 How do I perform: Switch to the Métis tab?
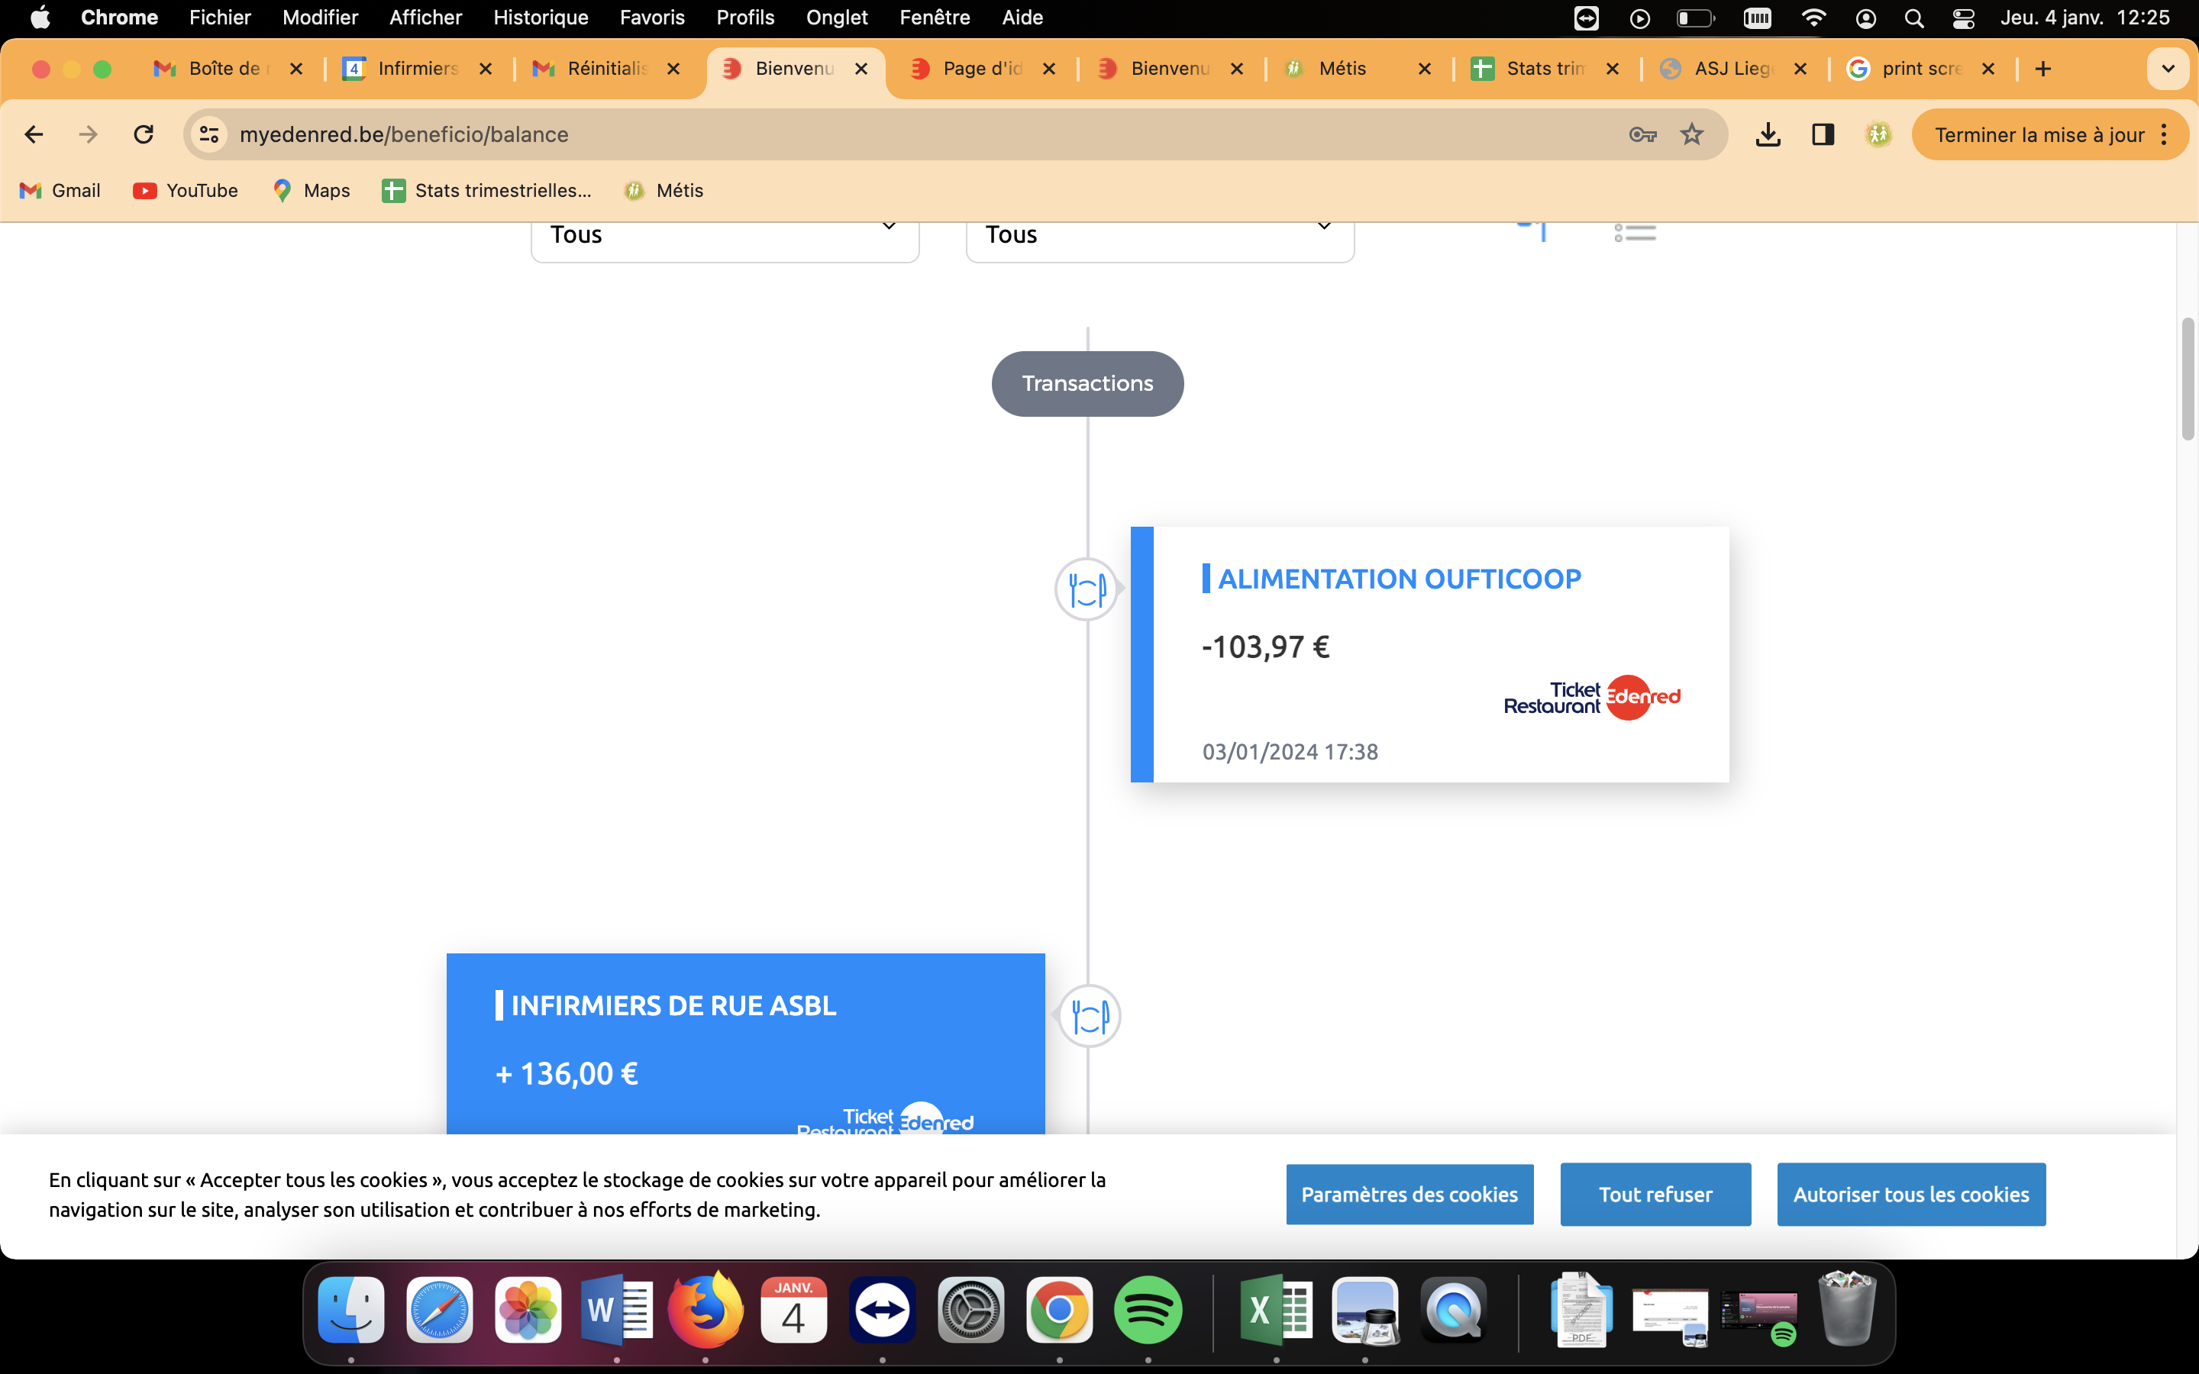click(x=1342, y=69)
